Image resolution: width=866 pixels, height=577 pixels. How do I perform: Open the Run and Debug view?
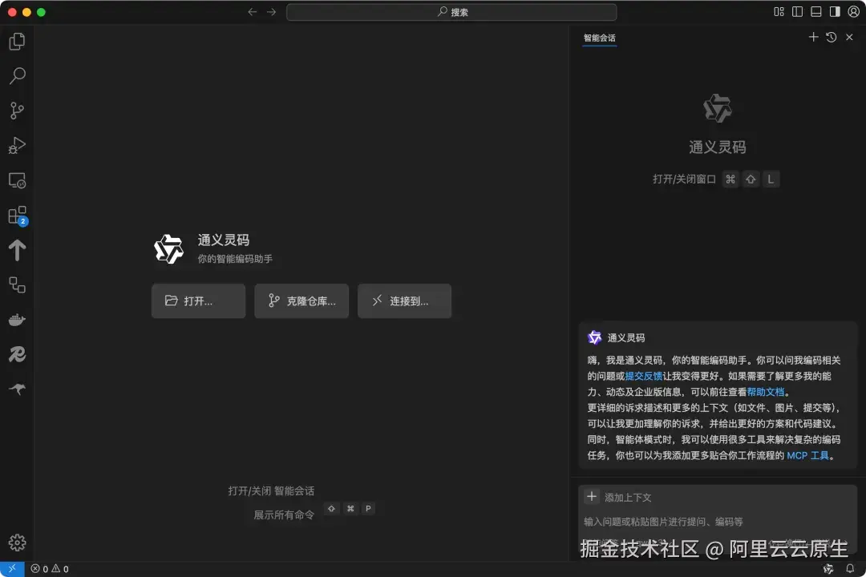point(18,146)
